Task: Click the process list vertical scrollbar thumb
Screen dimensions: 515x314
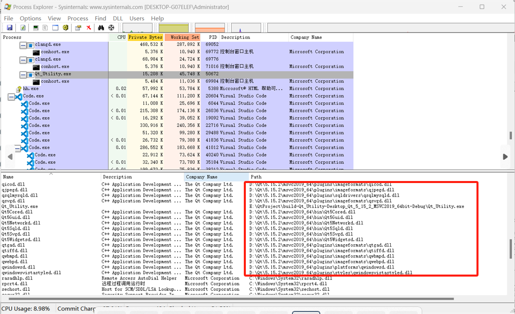Action: coord(510,136)
